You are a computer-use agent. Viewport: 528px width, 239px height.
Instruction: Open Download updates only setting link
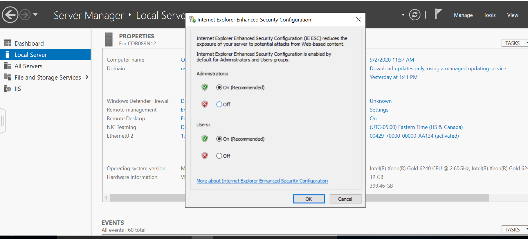coord(438,69)
